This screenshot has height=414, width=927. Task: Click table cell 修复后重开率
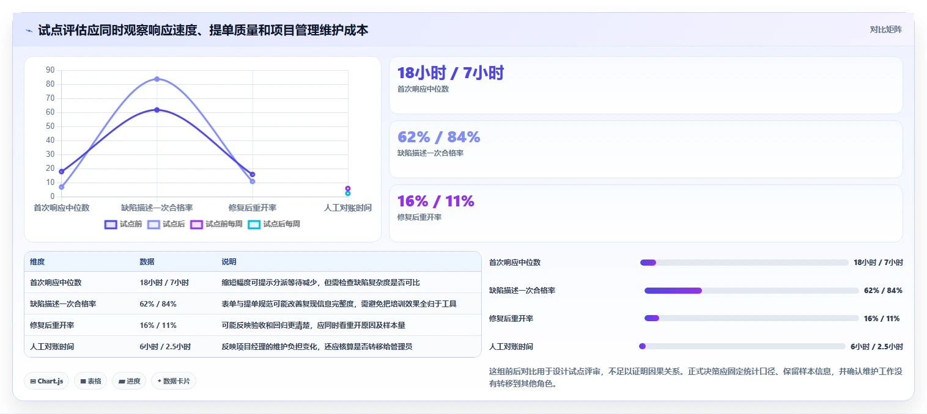[52, 325]
